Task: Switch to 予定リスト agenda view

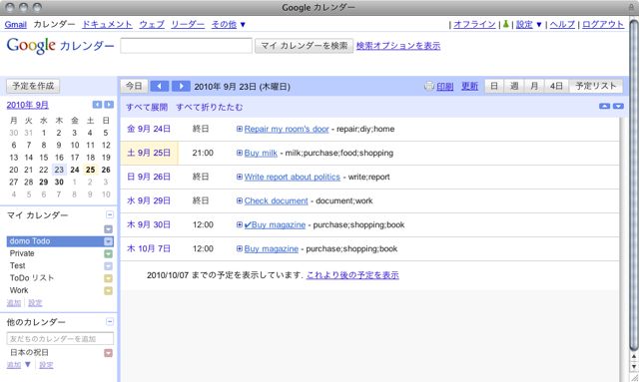Action: pyautogui.click(x=595, y=87)
